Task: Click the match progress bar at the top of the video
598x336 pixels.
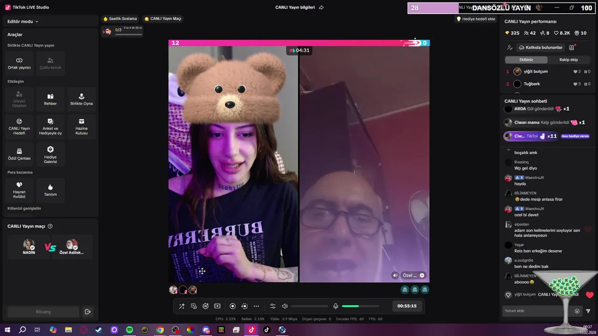Action: tap(299, 43)
